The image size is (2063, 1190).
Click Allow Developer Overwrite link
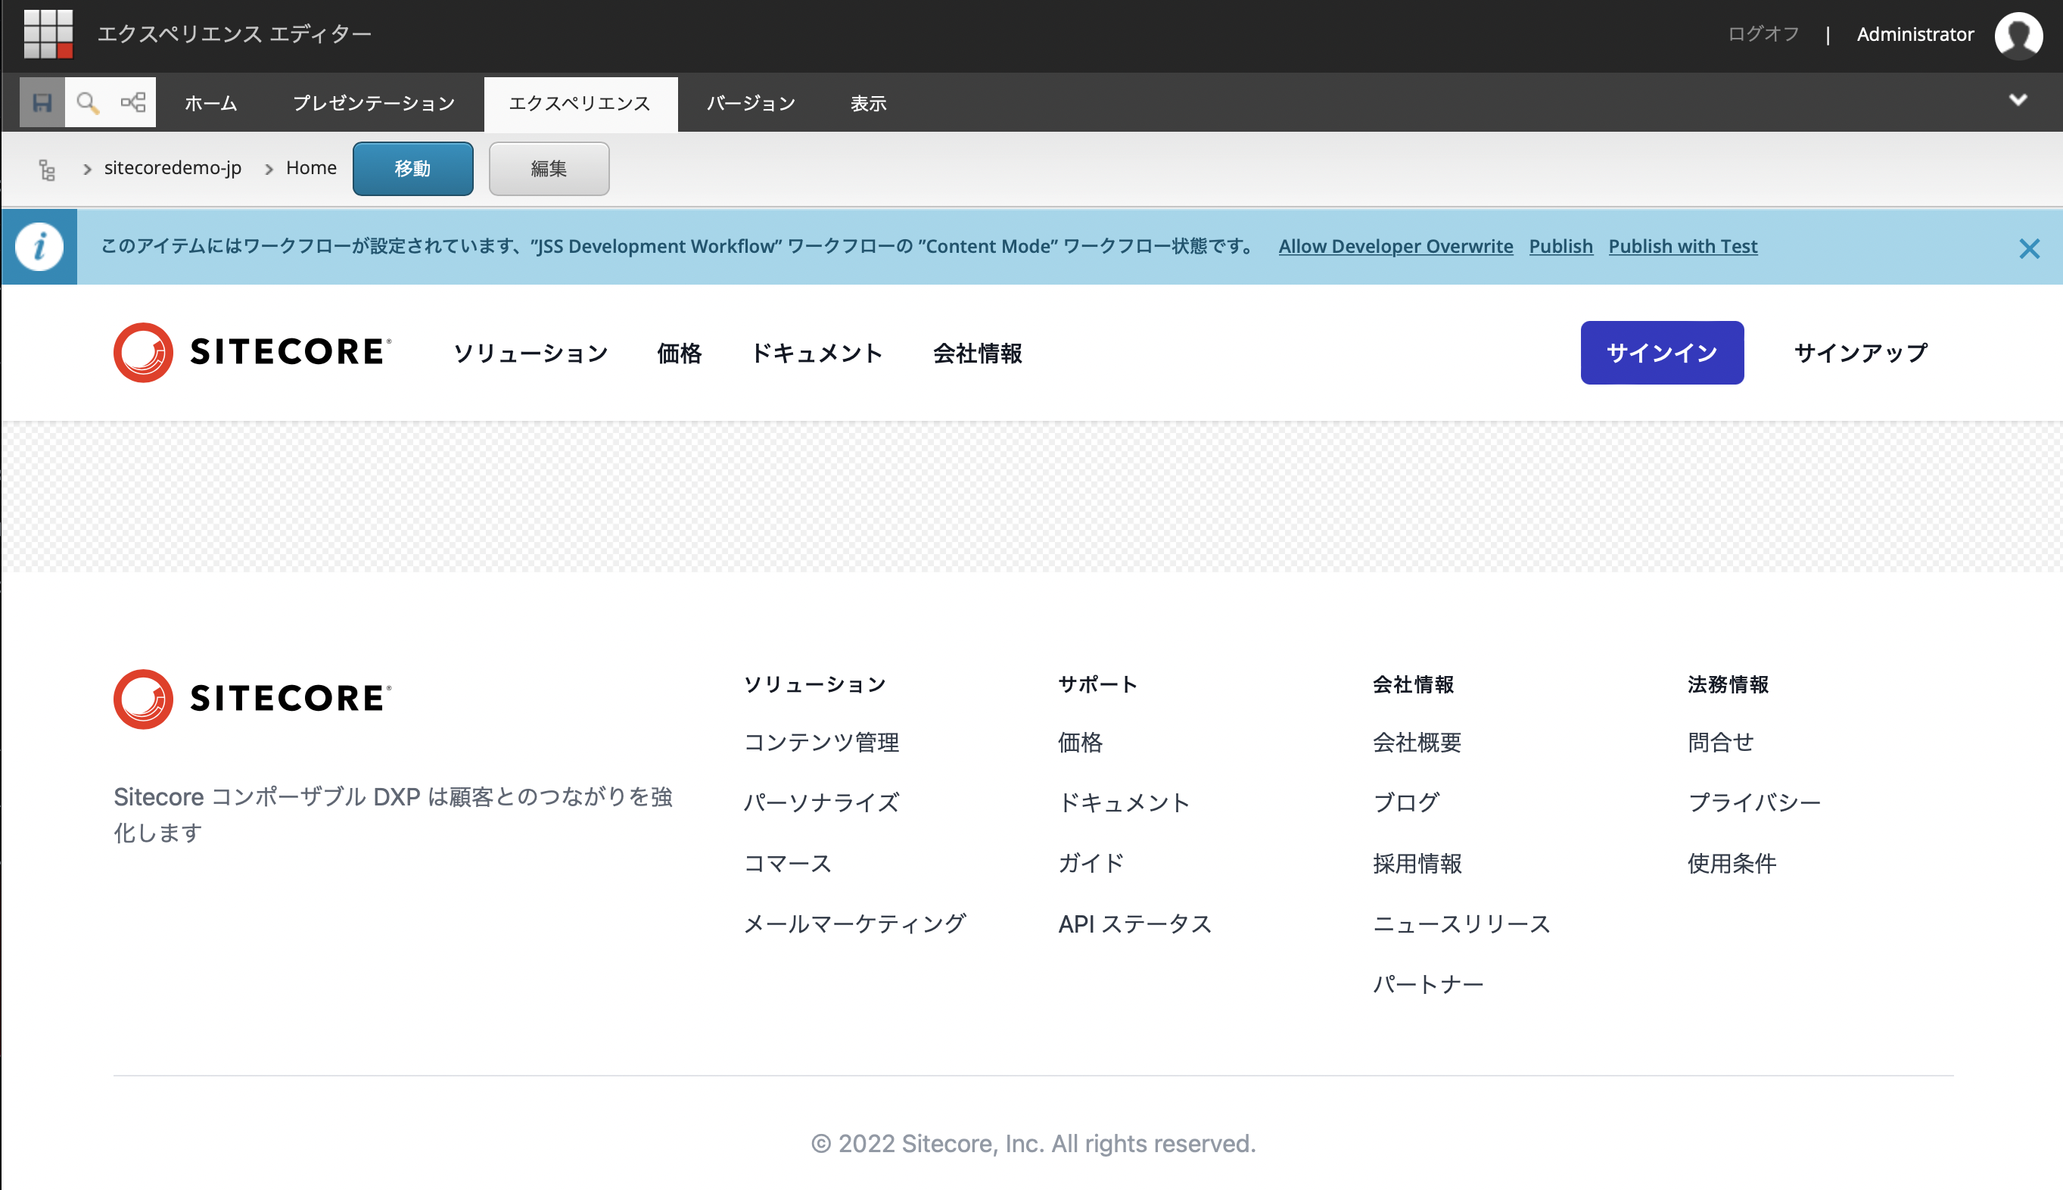tap(1396, 246)
